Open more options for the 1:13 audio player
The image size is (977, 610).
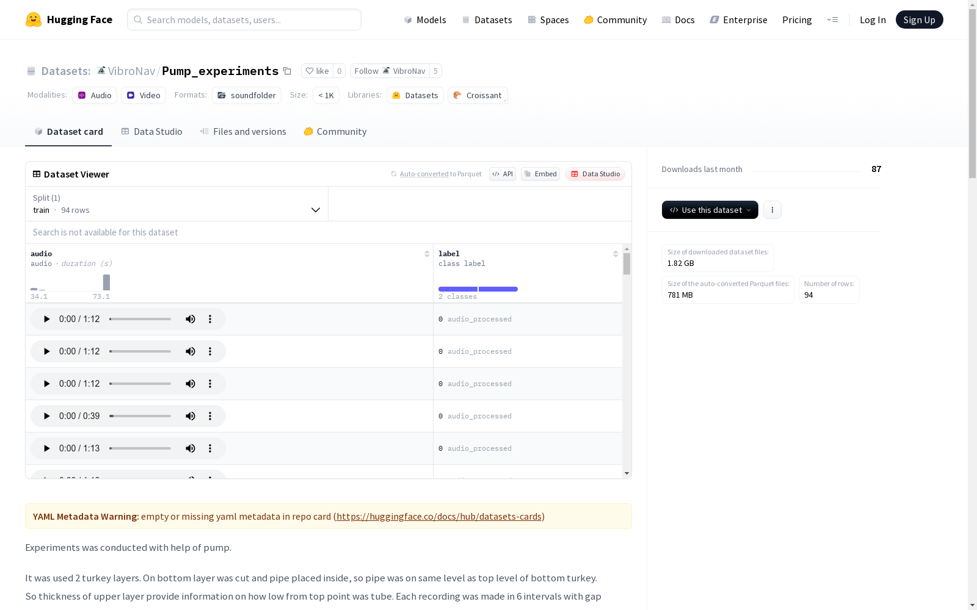210,448
